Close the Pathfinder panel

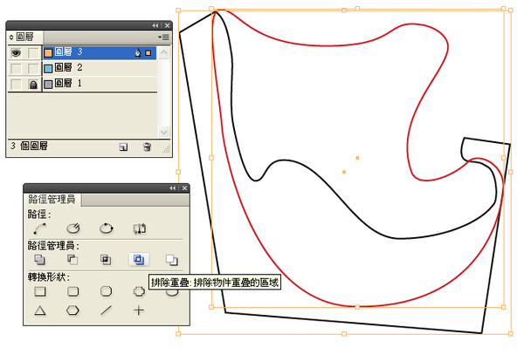pos(184,188)
